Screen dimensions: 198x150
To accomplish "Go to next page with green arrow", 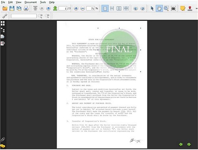I will 189,144.
